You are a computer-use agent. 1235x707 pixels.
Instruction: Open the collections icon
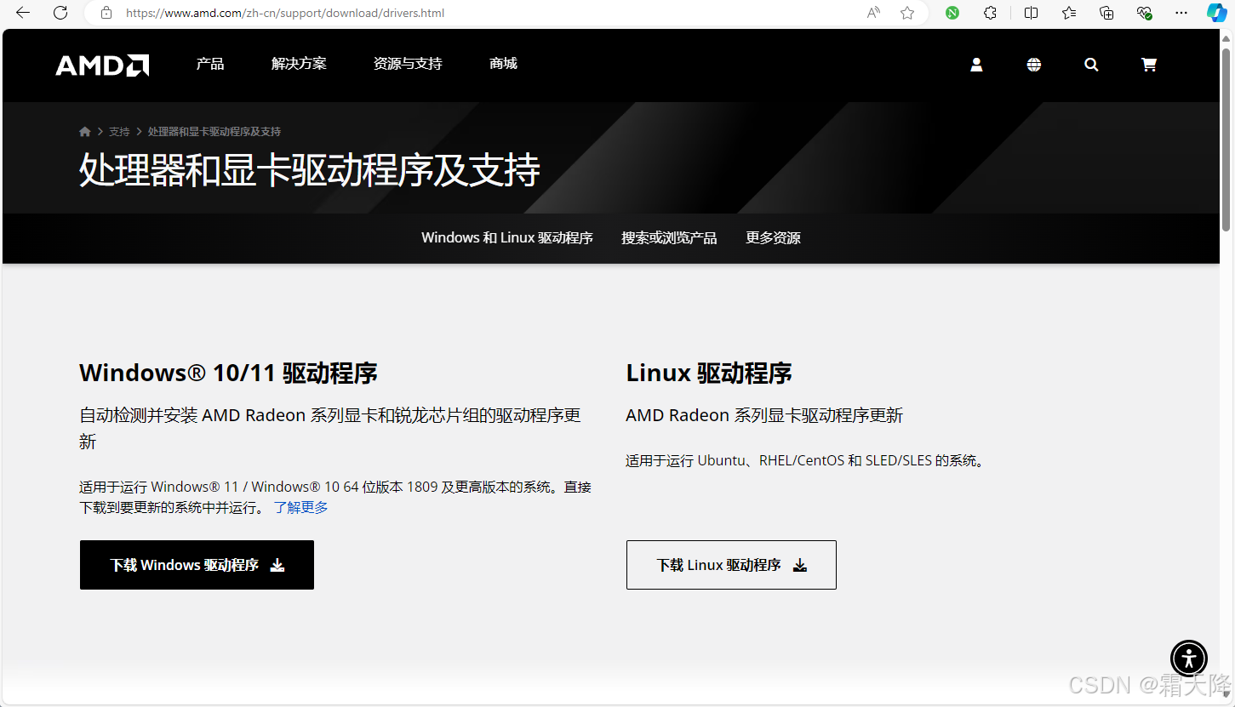pos(1106,13)
